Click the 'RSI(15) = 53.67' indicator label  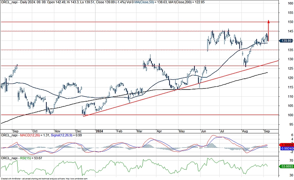pos(31,158)
